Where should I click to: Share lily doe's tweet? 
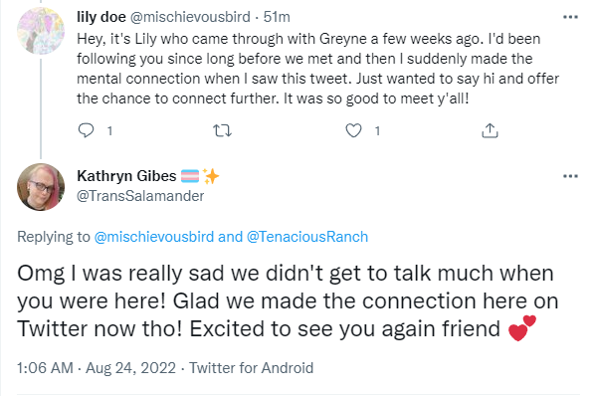(x=490, y=130)
